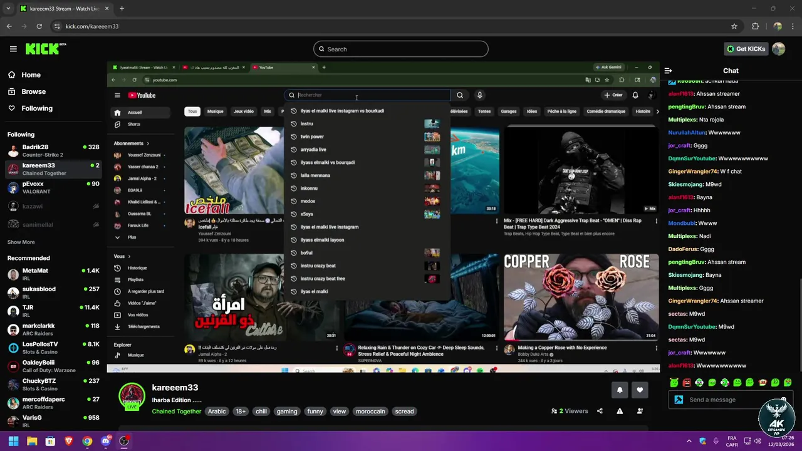The height and width of the screenshot is (451, 802).
Task: Open sukasblood recommended channel
Action: point(53,293)
